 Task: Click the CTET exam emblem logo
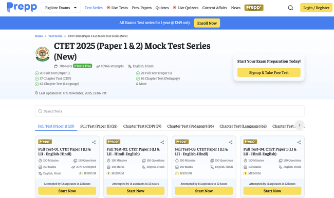click(43, 54)
